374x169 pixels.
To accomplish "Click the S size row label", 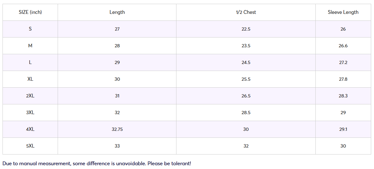I will click(30, 29).
